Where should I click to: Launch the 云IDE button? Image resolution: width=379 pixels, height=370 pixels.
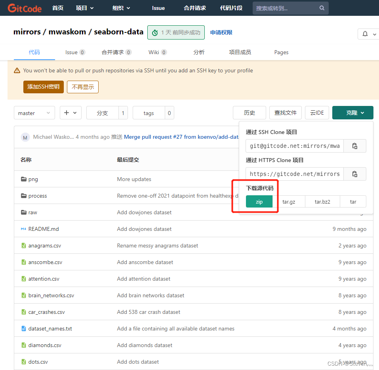(x=317, y=113)
